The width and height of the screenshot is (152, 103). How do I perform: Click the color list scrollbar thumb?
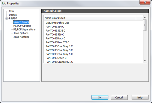(145, 25)
